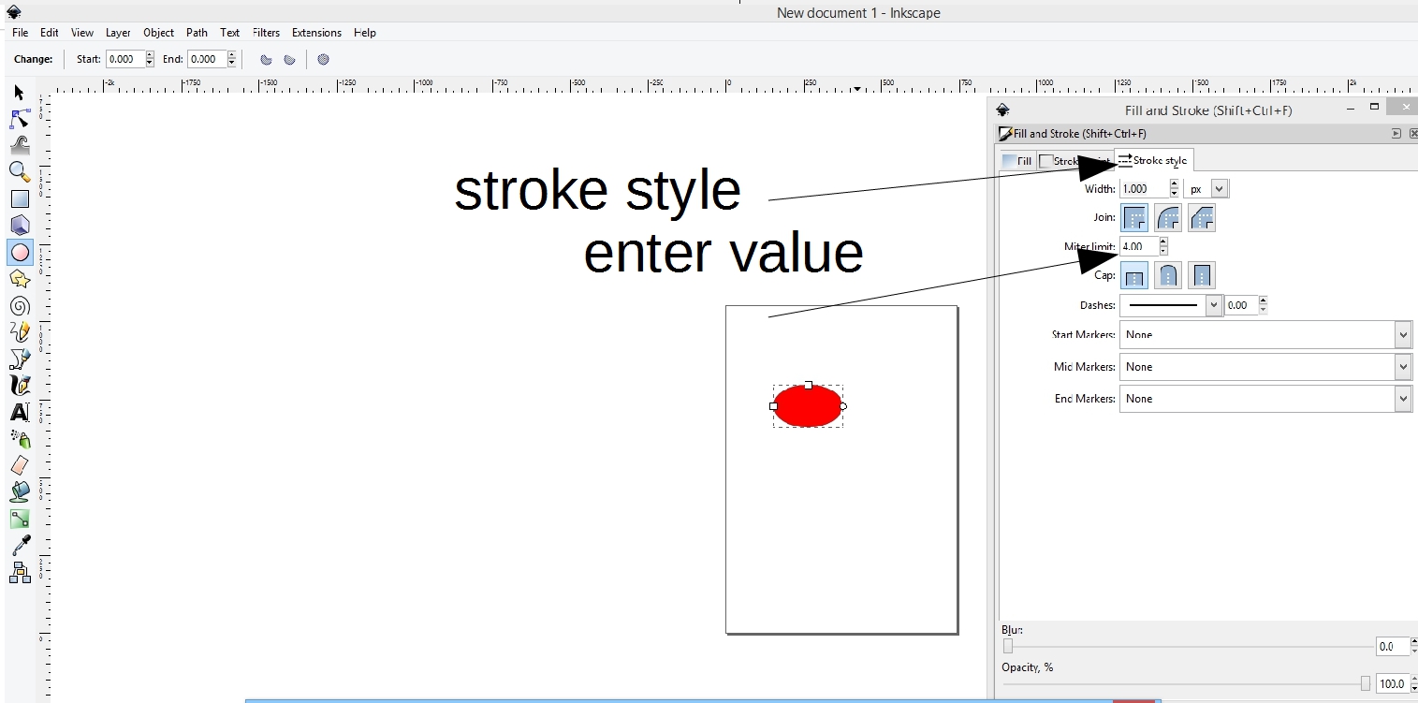Viewport: 1418px width, 703px height.
Task: Select the Zoom magnifier tool
Action: 19,171
